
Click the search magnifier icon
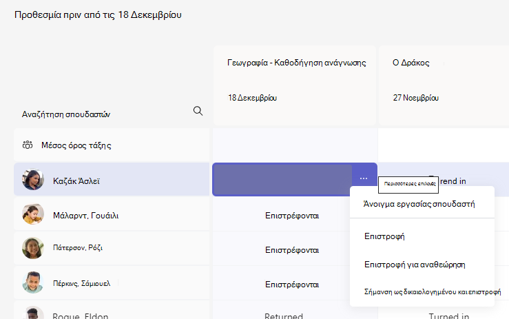(x=198, y=111)
